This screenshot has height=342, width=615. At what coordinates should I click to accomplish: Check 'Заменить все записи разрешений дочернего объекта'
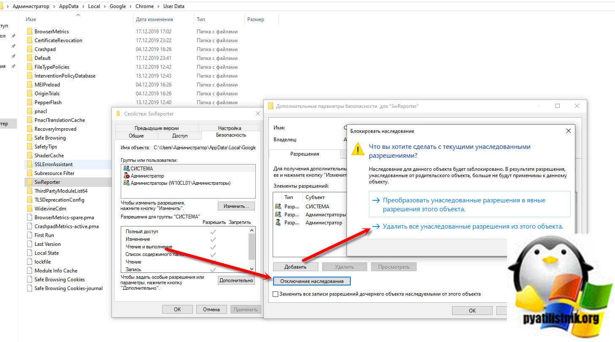click(x=276, y=294)
